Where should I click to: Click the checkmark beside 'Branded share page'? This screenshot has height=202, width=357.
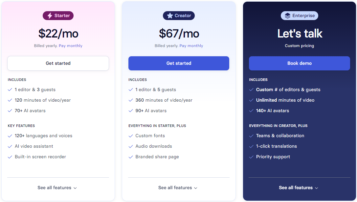131,157
